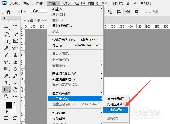Open the 文字(Y) menu
The image size is (170, 124).
click(67, 3)
